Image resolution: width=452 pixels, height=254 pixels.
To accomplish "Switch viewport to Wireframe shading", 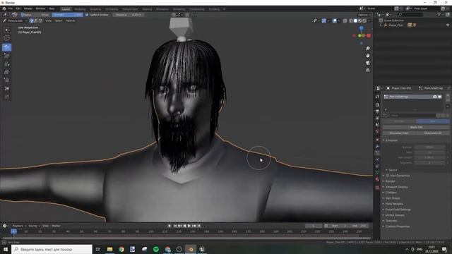I will click(351, 20).
